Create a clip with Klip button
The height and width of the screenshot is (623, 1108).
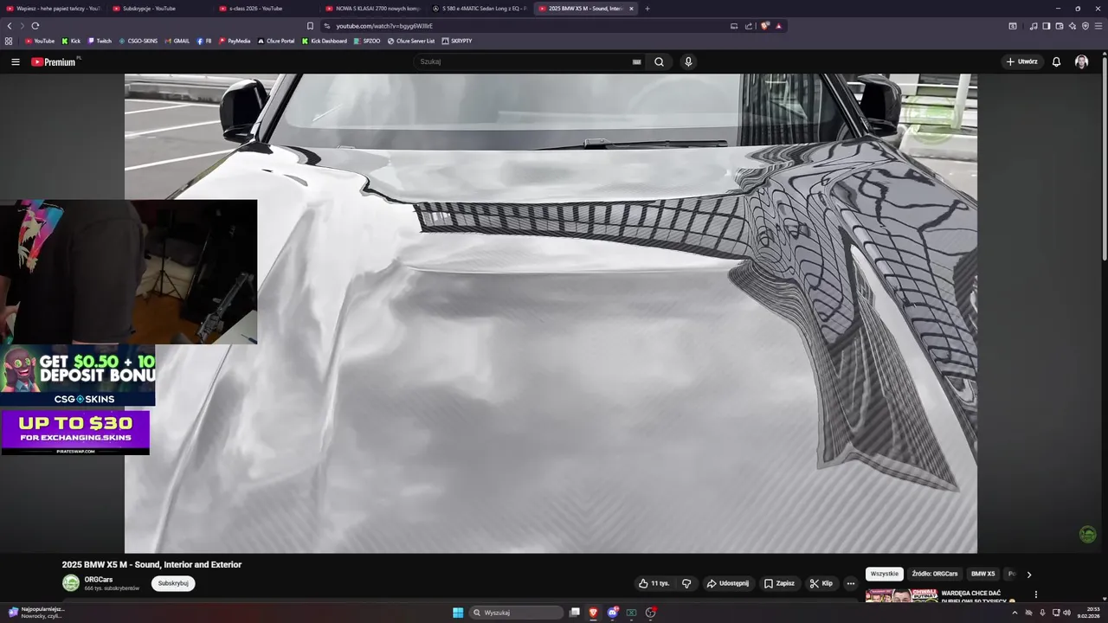pos(821,583)
